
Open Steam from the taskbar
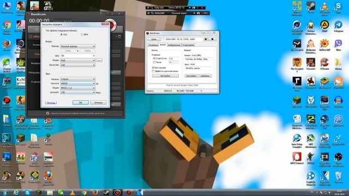coord(106,192)
